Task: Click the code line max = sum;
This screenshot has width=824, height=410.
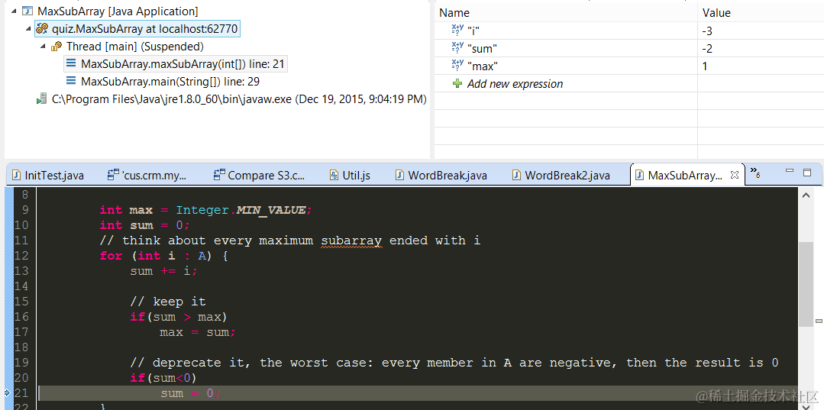Action: [x=198, y=332]
